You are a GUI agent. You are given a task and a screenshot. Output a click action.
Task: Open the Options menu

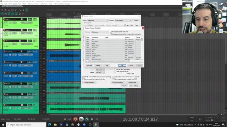pos(30,4)
